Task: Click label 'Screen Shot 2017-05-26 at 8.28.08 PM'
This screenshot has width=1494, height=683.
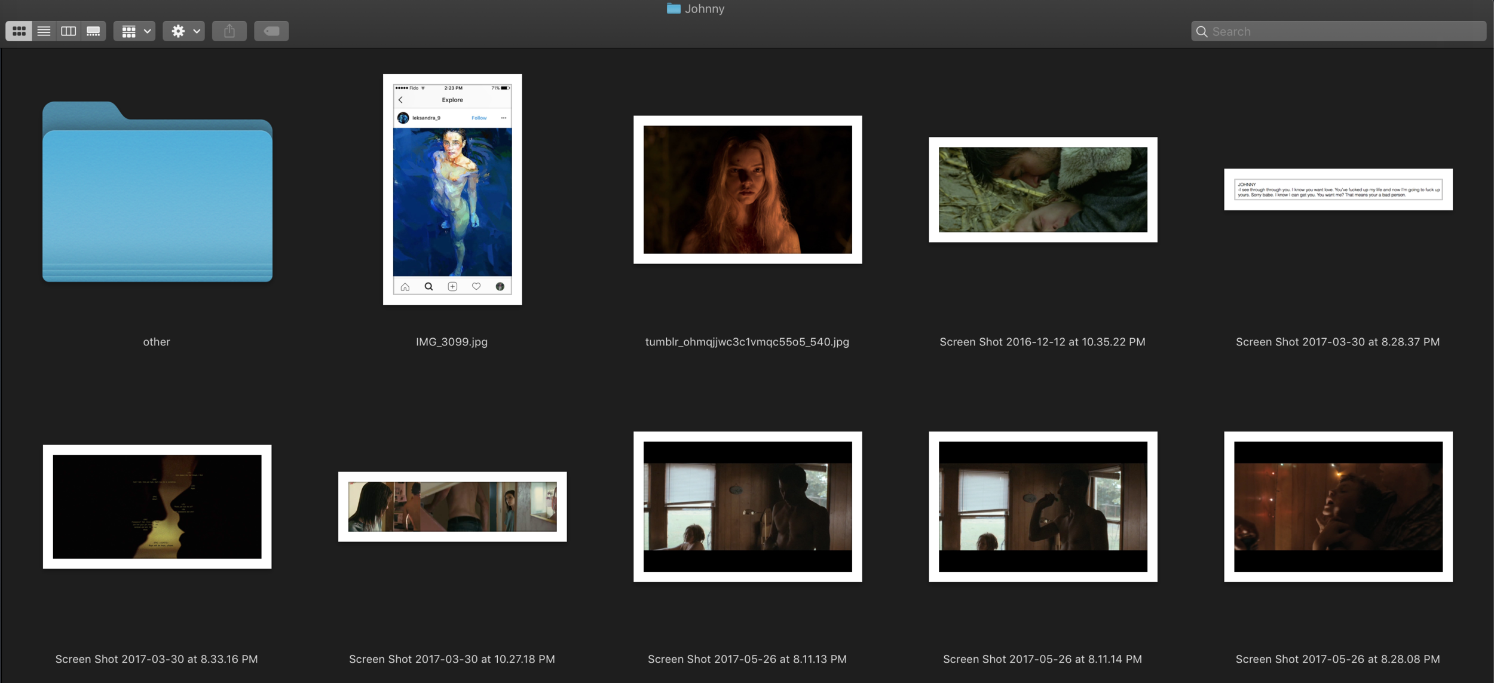Action: [1337, 659]
